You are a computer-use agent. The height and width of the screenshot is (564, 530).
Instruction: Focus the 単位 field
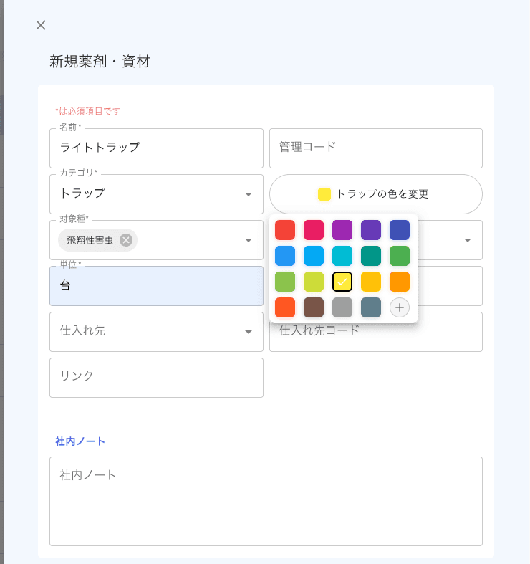(x=156, y=286)
